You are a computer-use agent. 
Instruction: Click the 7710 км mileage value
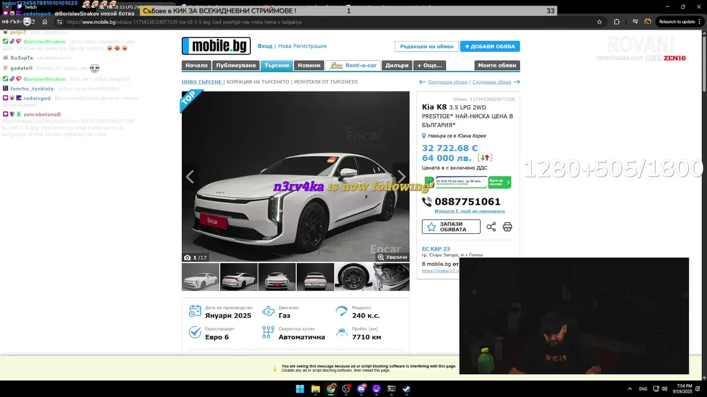coord(367,337)
